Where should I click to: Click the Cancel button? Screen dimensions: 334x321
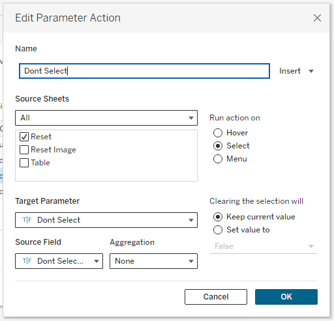coord(216,297)
